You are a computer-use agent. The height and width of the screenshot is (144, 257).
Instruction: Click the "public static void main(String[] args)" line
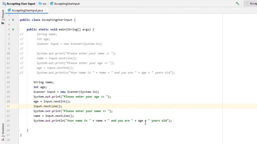60,29
